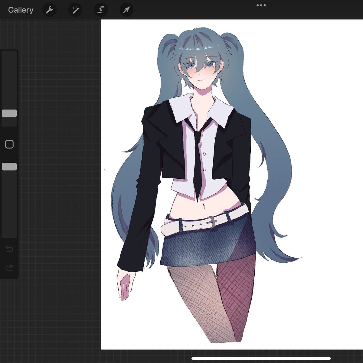This screenshot has height=363, width=363.
Task: Open the Actions wrench menu
Action: (x=49, y=10)
